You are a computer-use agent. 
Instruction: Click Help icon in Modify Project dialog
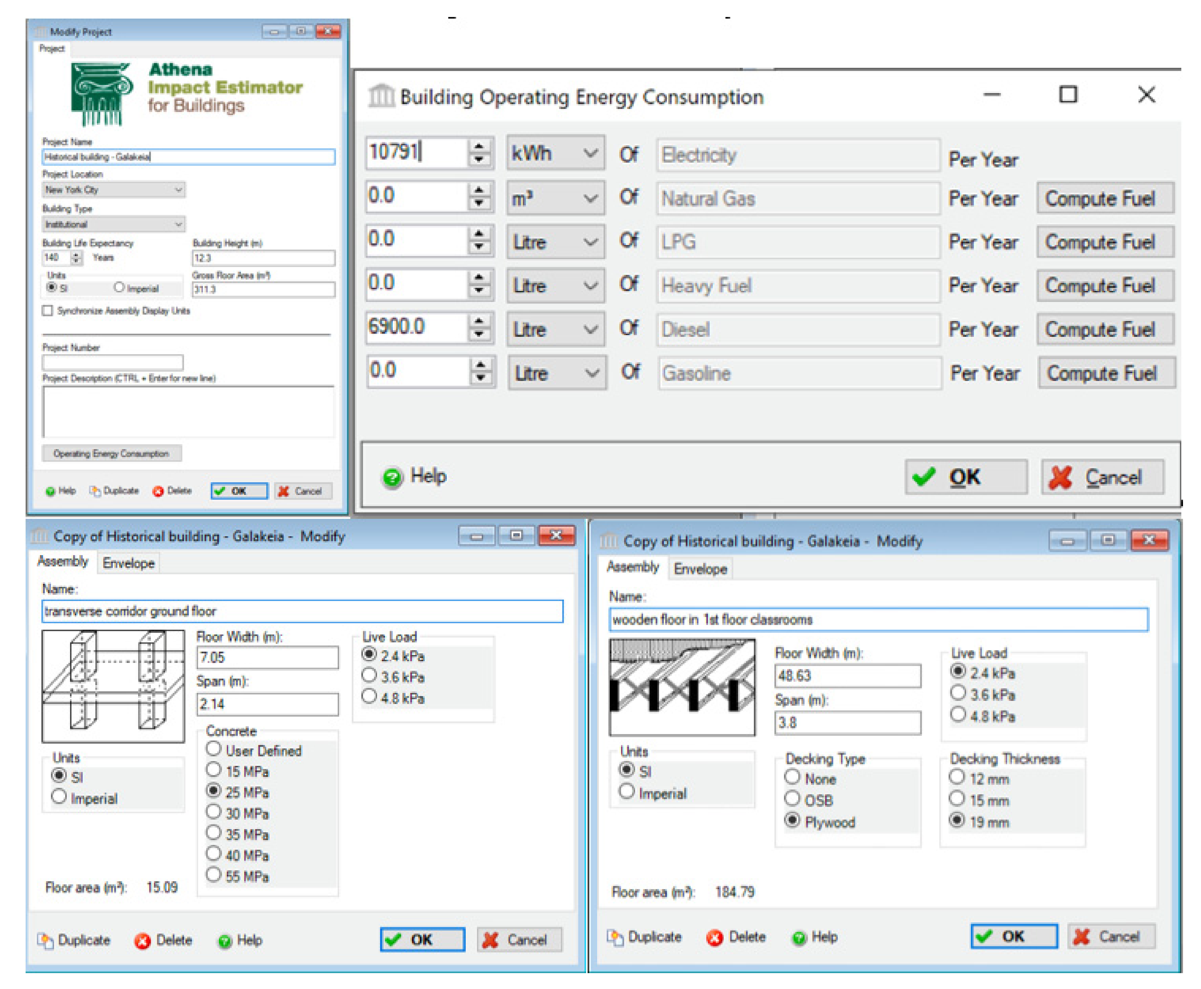pos(51,491)
